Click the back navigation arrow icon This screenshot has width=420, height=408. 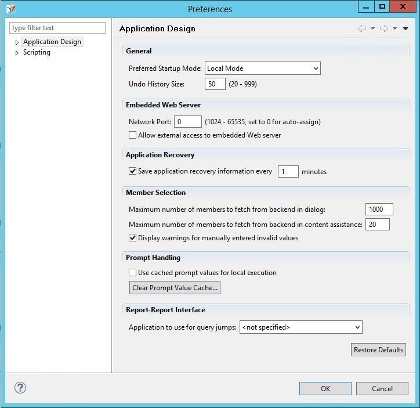click(362, 28)
